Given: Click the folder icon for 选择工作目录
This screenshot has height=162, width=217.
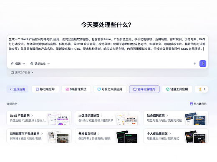Looking at the screenshot, I should click(x=12, y=72).
